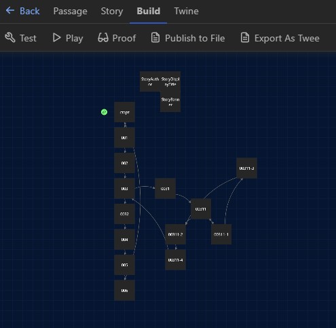Open the Twine tab
The width and height of the screenshot is (336, 328).
click(x=186, y=11)
